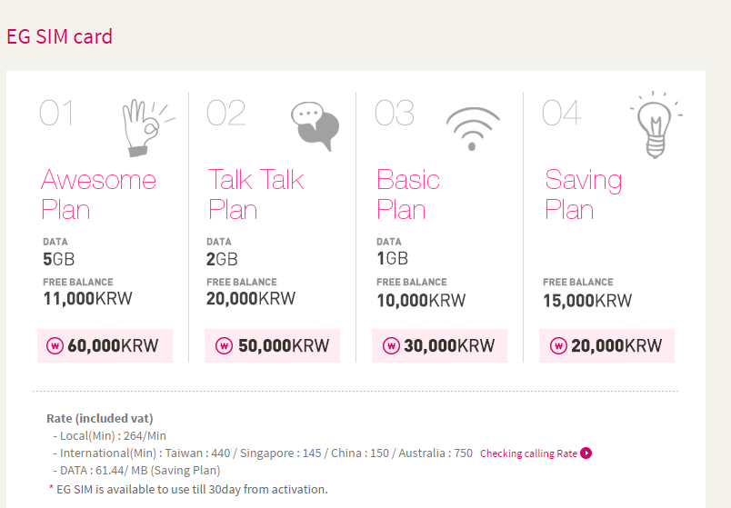This screenshot has width=731, height=508.
Task: Click the won icon beside 60,000KRW
Action: point(55,345)
